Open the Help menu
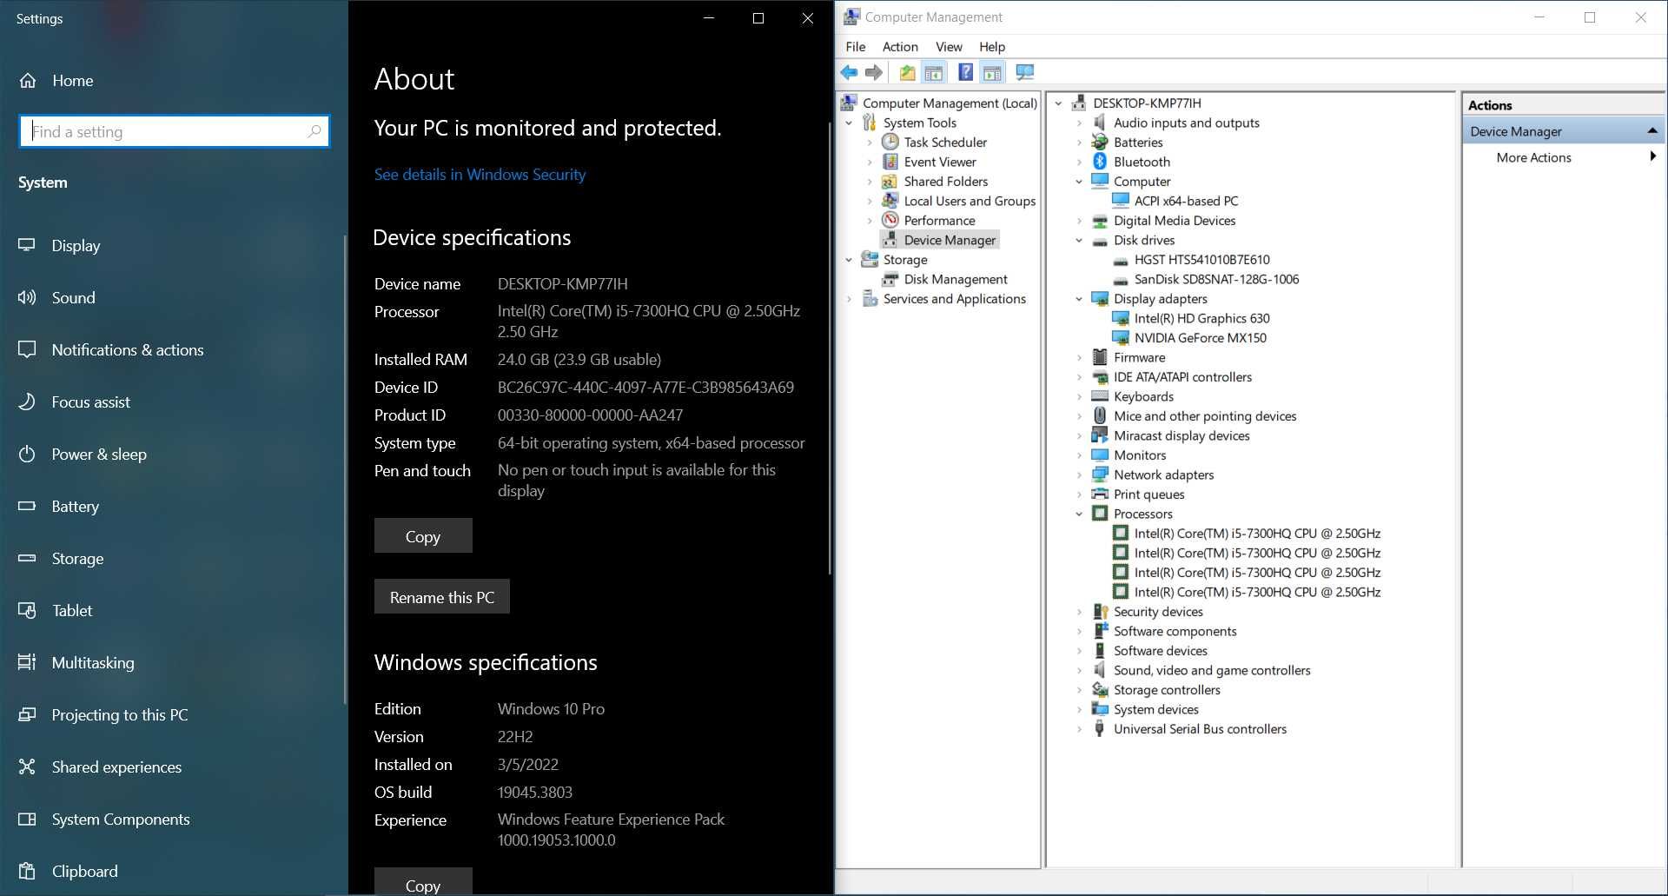The width and height of the screenshot is (1668, 896). coord(992,47)
